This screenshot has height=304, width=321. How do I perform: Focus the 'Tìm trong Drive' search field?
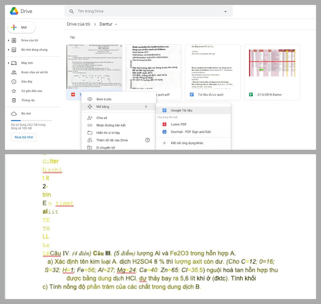148,11
